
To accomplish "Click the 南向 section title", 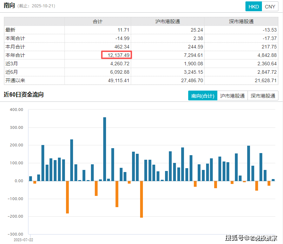I will (9, 6).
